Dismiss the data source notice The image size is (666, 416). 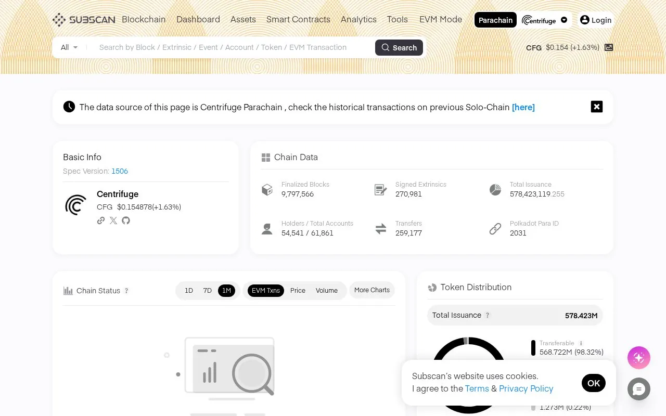click(x=597, y=107)
